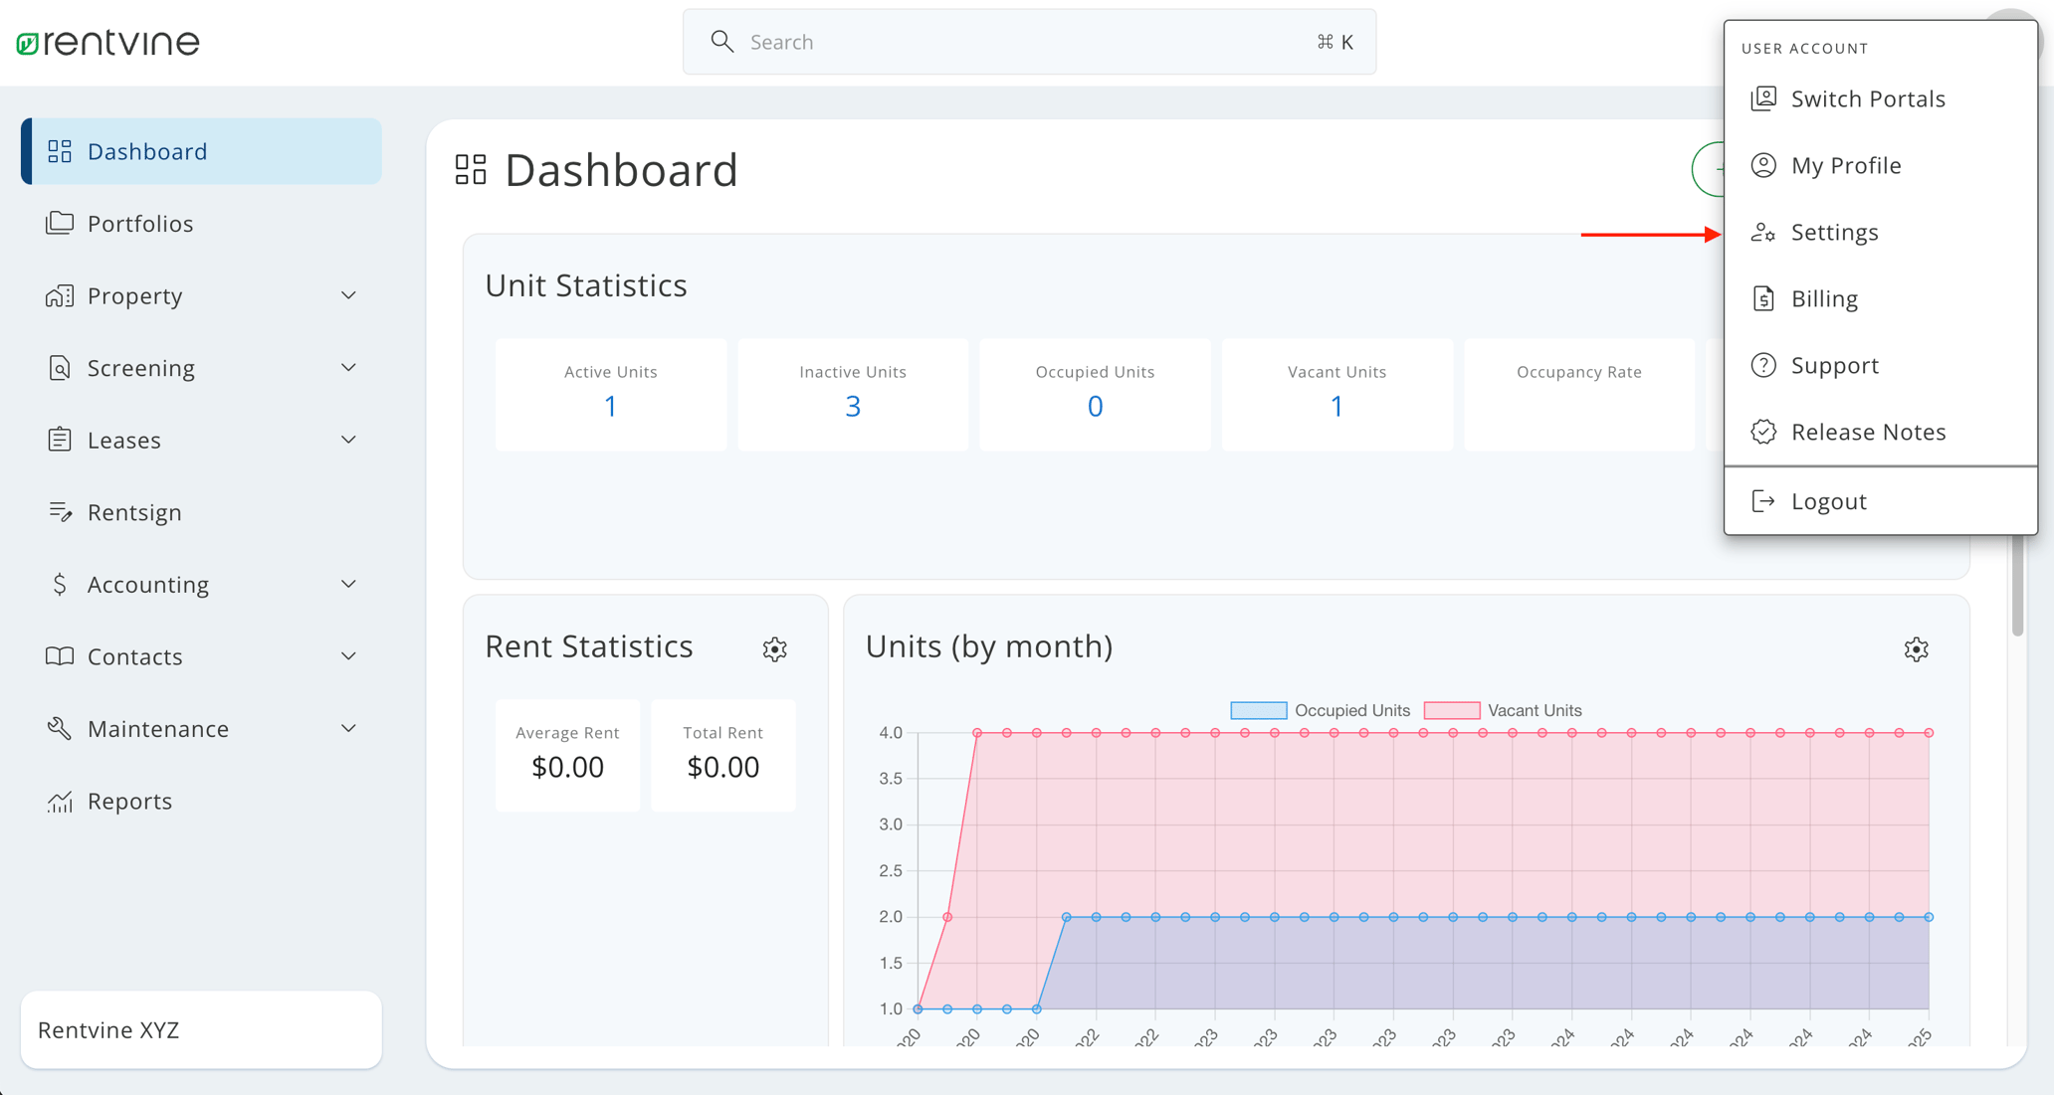Image resolution: width=2054 pixels, height=1095 pixels.
Task: Expand the Maintenance section chevron
Action: pos(348,729)
